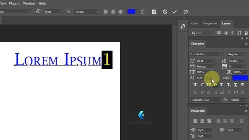Image resolution: width=249 pixels, height=140 pixels.
Task: Select the Layers tab
Action: [226, 23]
